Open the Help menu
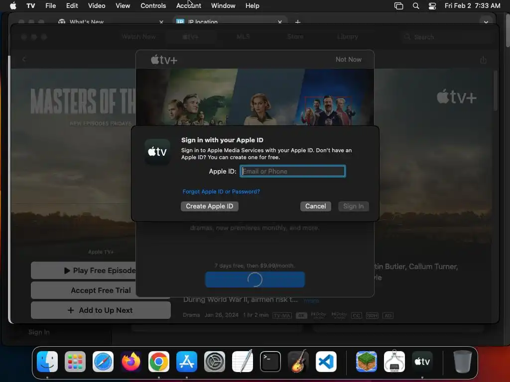 pyautogui.click(x=253, y=5)
